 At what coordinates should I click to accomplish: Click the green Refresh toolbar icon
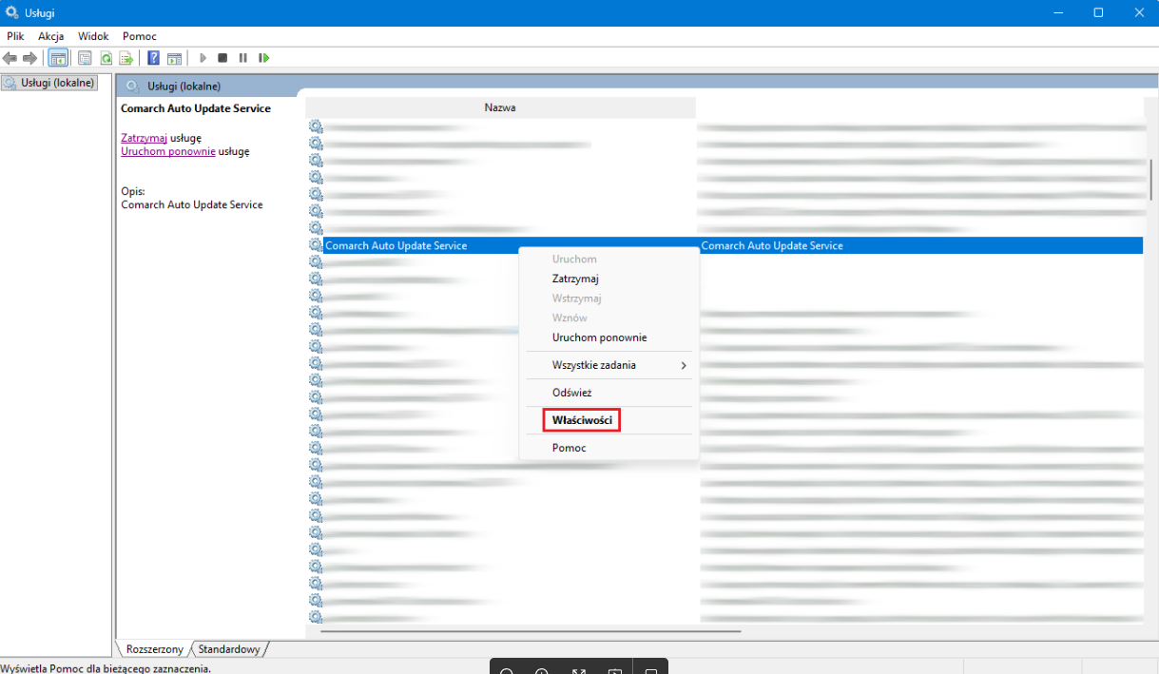point(106,58)
